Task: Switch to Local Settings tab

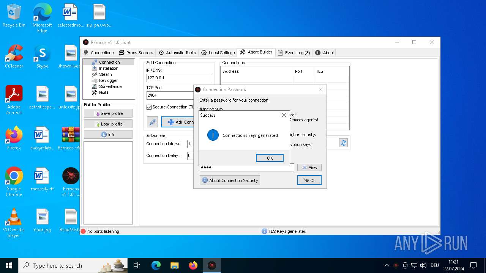Action: 218,53
